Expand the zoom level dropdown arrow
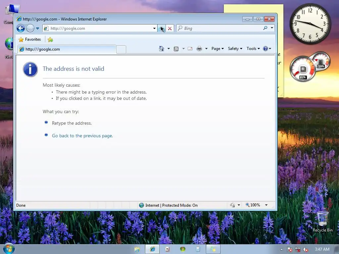 pyautogui.click(x=266, y=205)
